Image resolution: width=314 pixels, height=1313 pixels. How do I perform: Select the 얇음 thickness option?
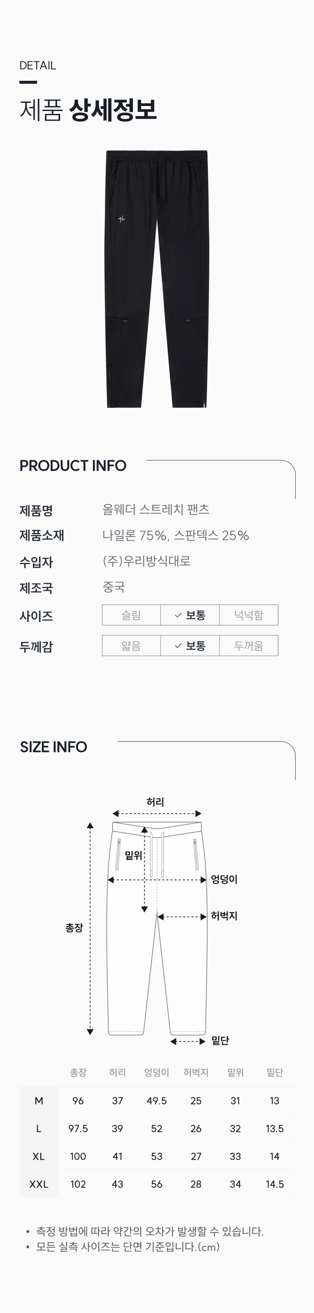pos(131,646)
